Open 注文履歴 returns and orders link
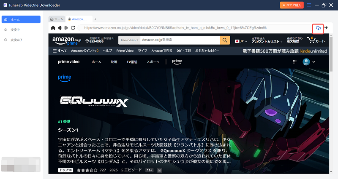The width and height of the screenshot is (338, 179). pyautogui.click(x=294, y=40)
